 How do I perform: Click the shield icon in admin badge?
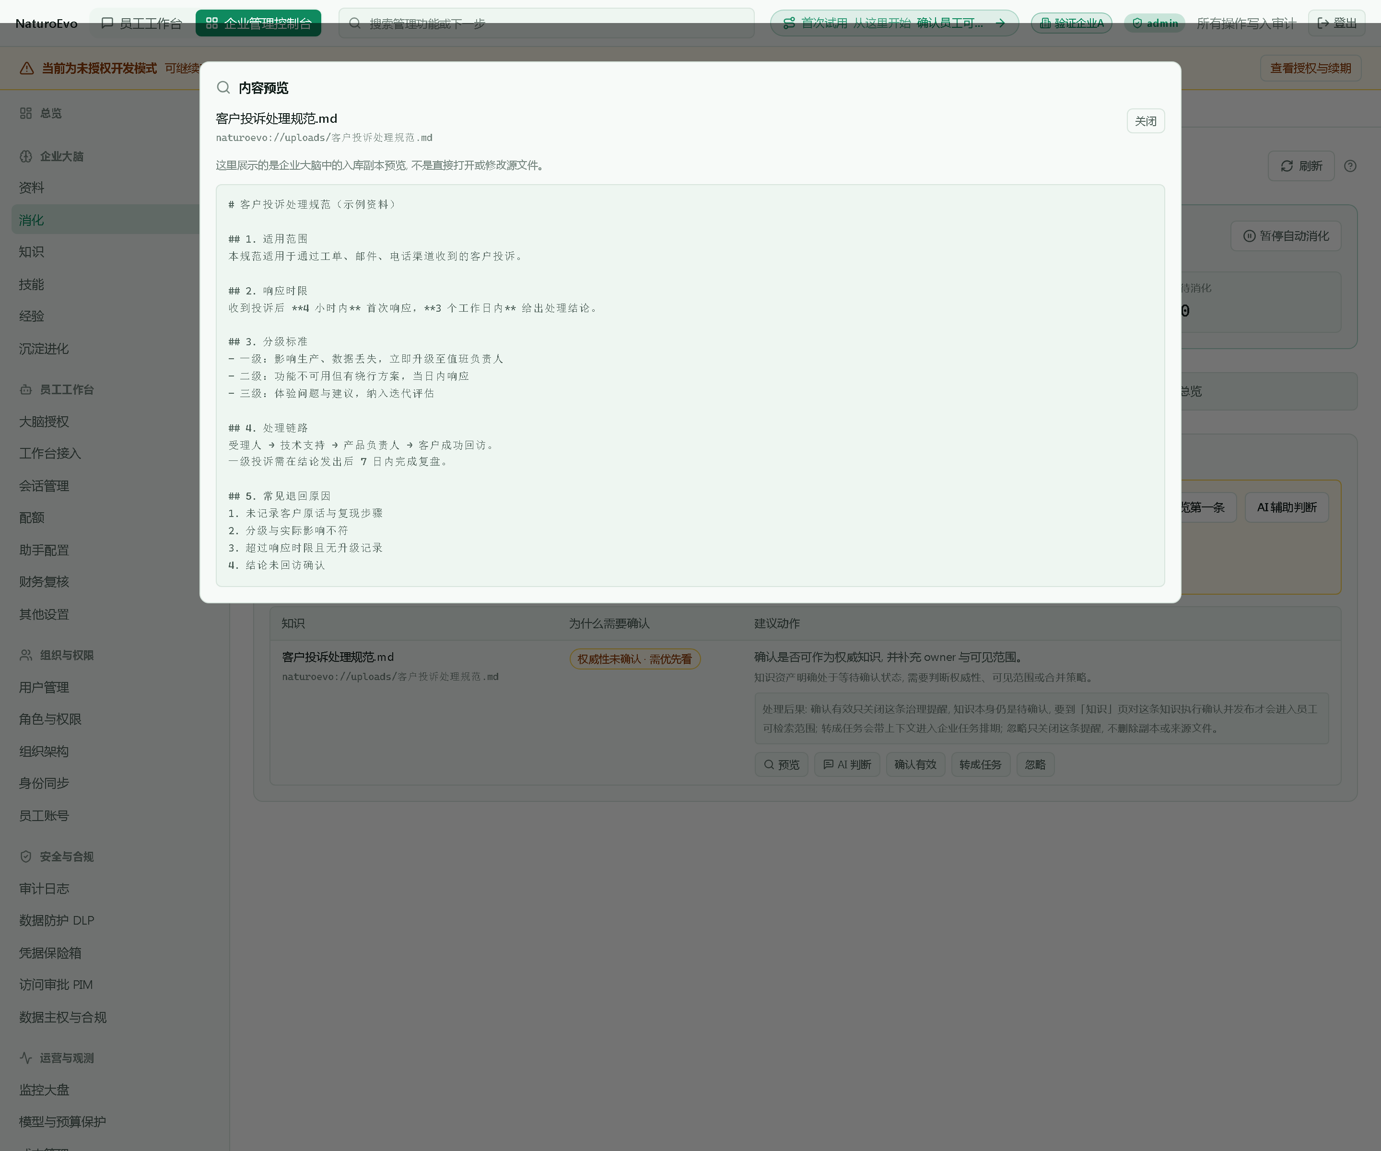[1137, 23]
